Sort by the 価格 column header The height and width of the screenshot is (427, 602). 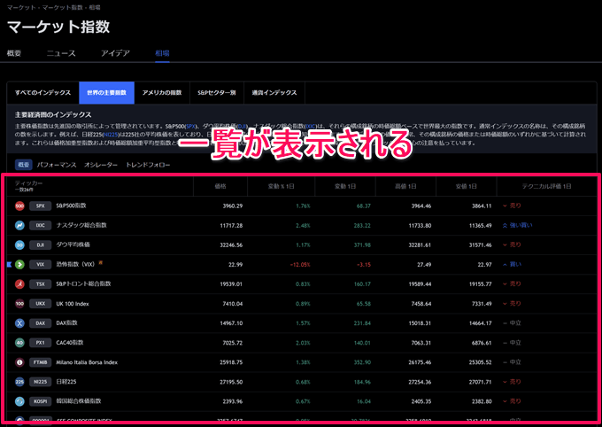click(220, 186)
